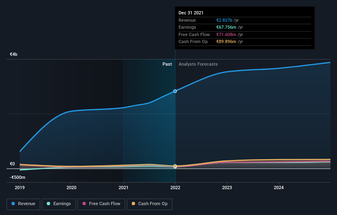This screenshot has width=337, height=215.
Task: Click the €4b y-axis label
Action: 14,54
